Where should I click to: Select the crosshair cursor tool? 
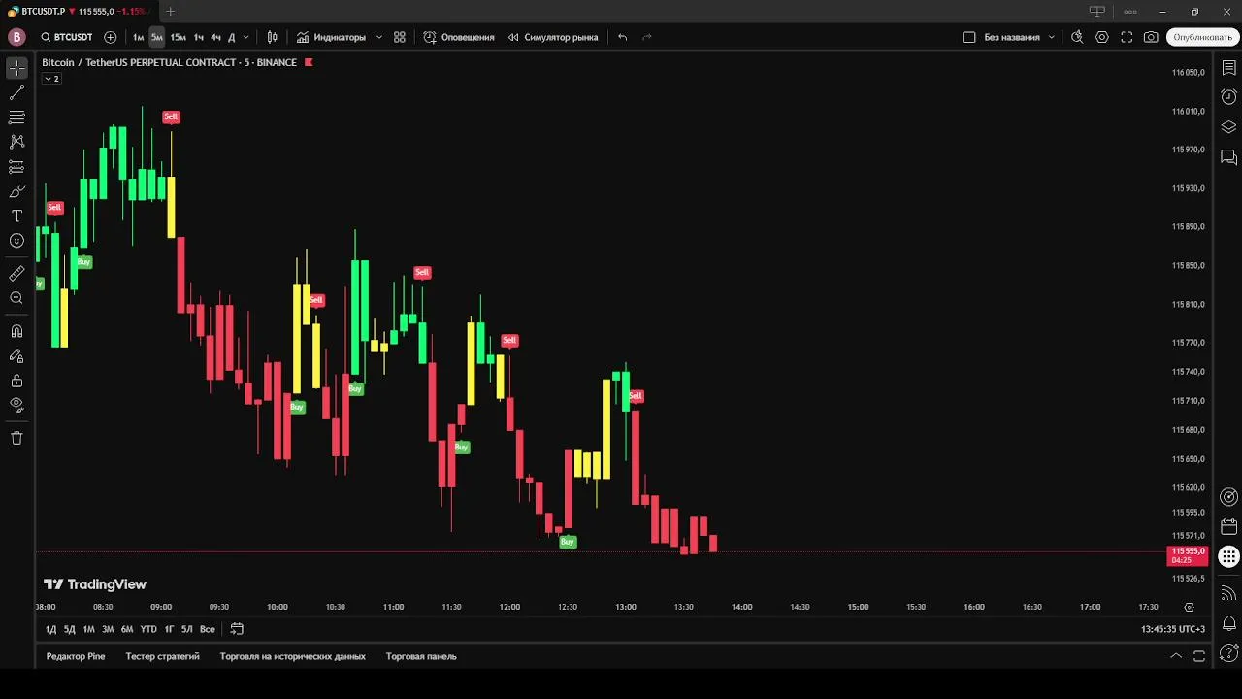click(16, 68)
